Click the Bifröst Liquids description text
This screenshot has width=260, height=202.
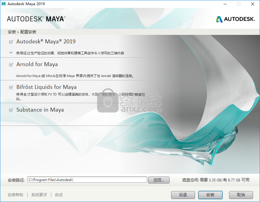81,96
